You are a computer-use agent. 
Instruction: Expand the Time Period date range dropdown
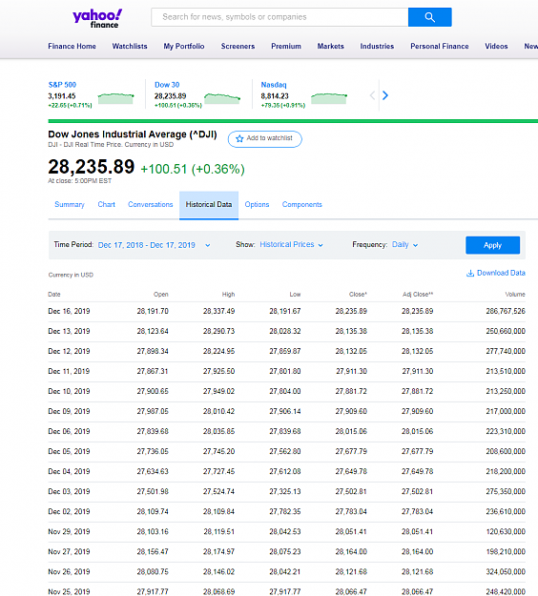point(154,245)
